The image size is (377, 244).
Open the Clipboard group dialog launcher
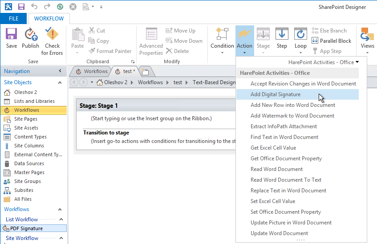click(x=133, y=61)
